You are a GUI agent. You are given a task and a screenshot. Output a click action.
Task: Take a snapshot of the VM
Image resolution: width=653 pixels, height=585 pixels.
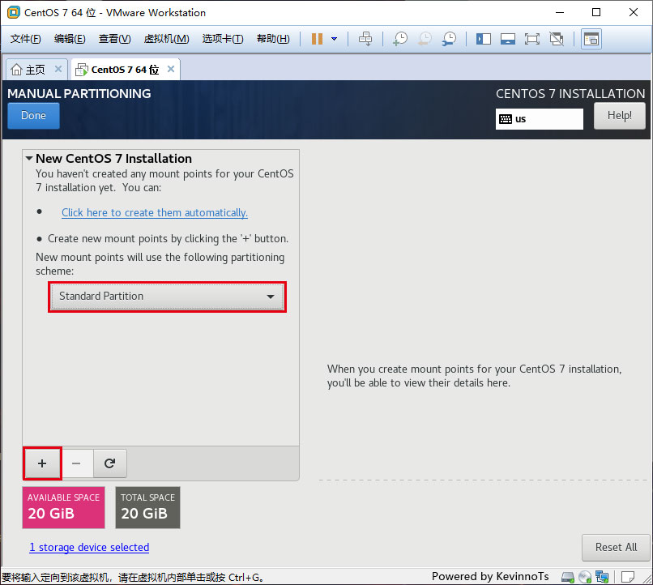pyautogui.click(x=400, y=39)
